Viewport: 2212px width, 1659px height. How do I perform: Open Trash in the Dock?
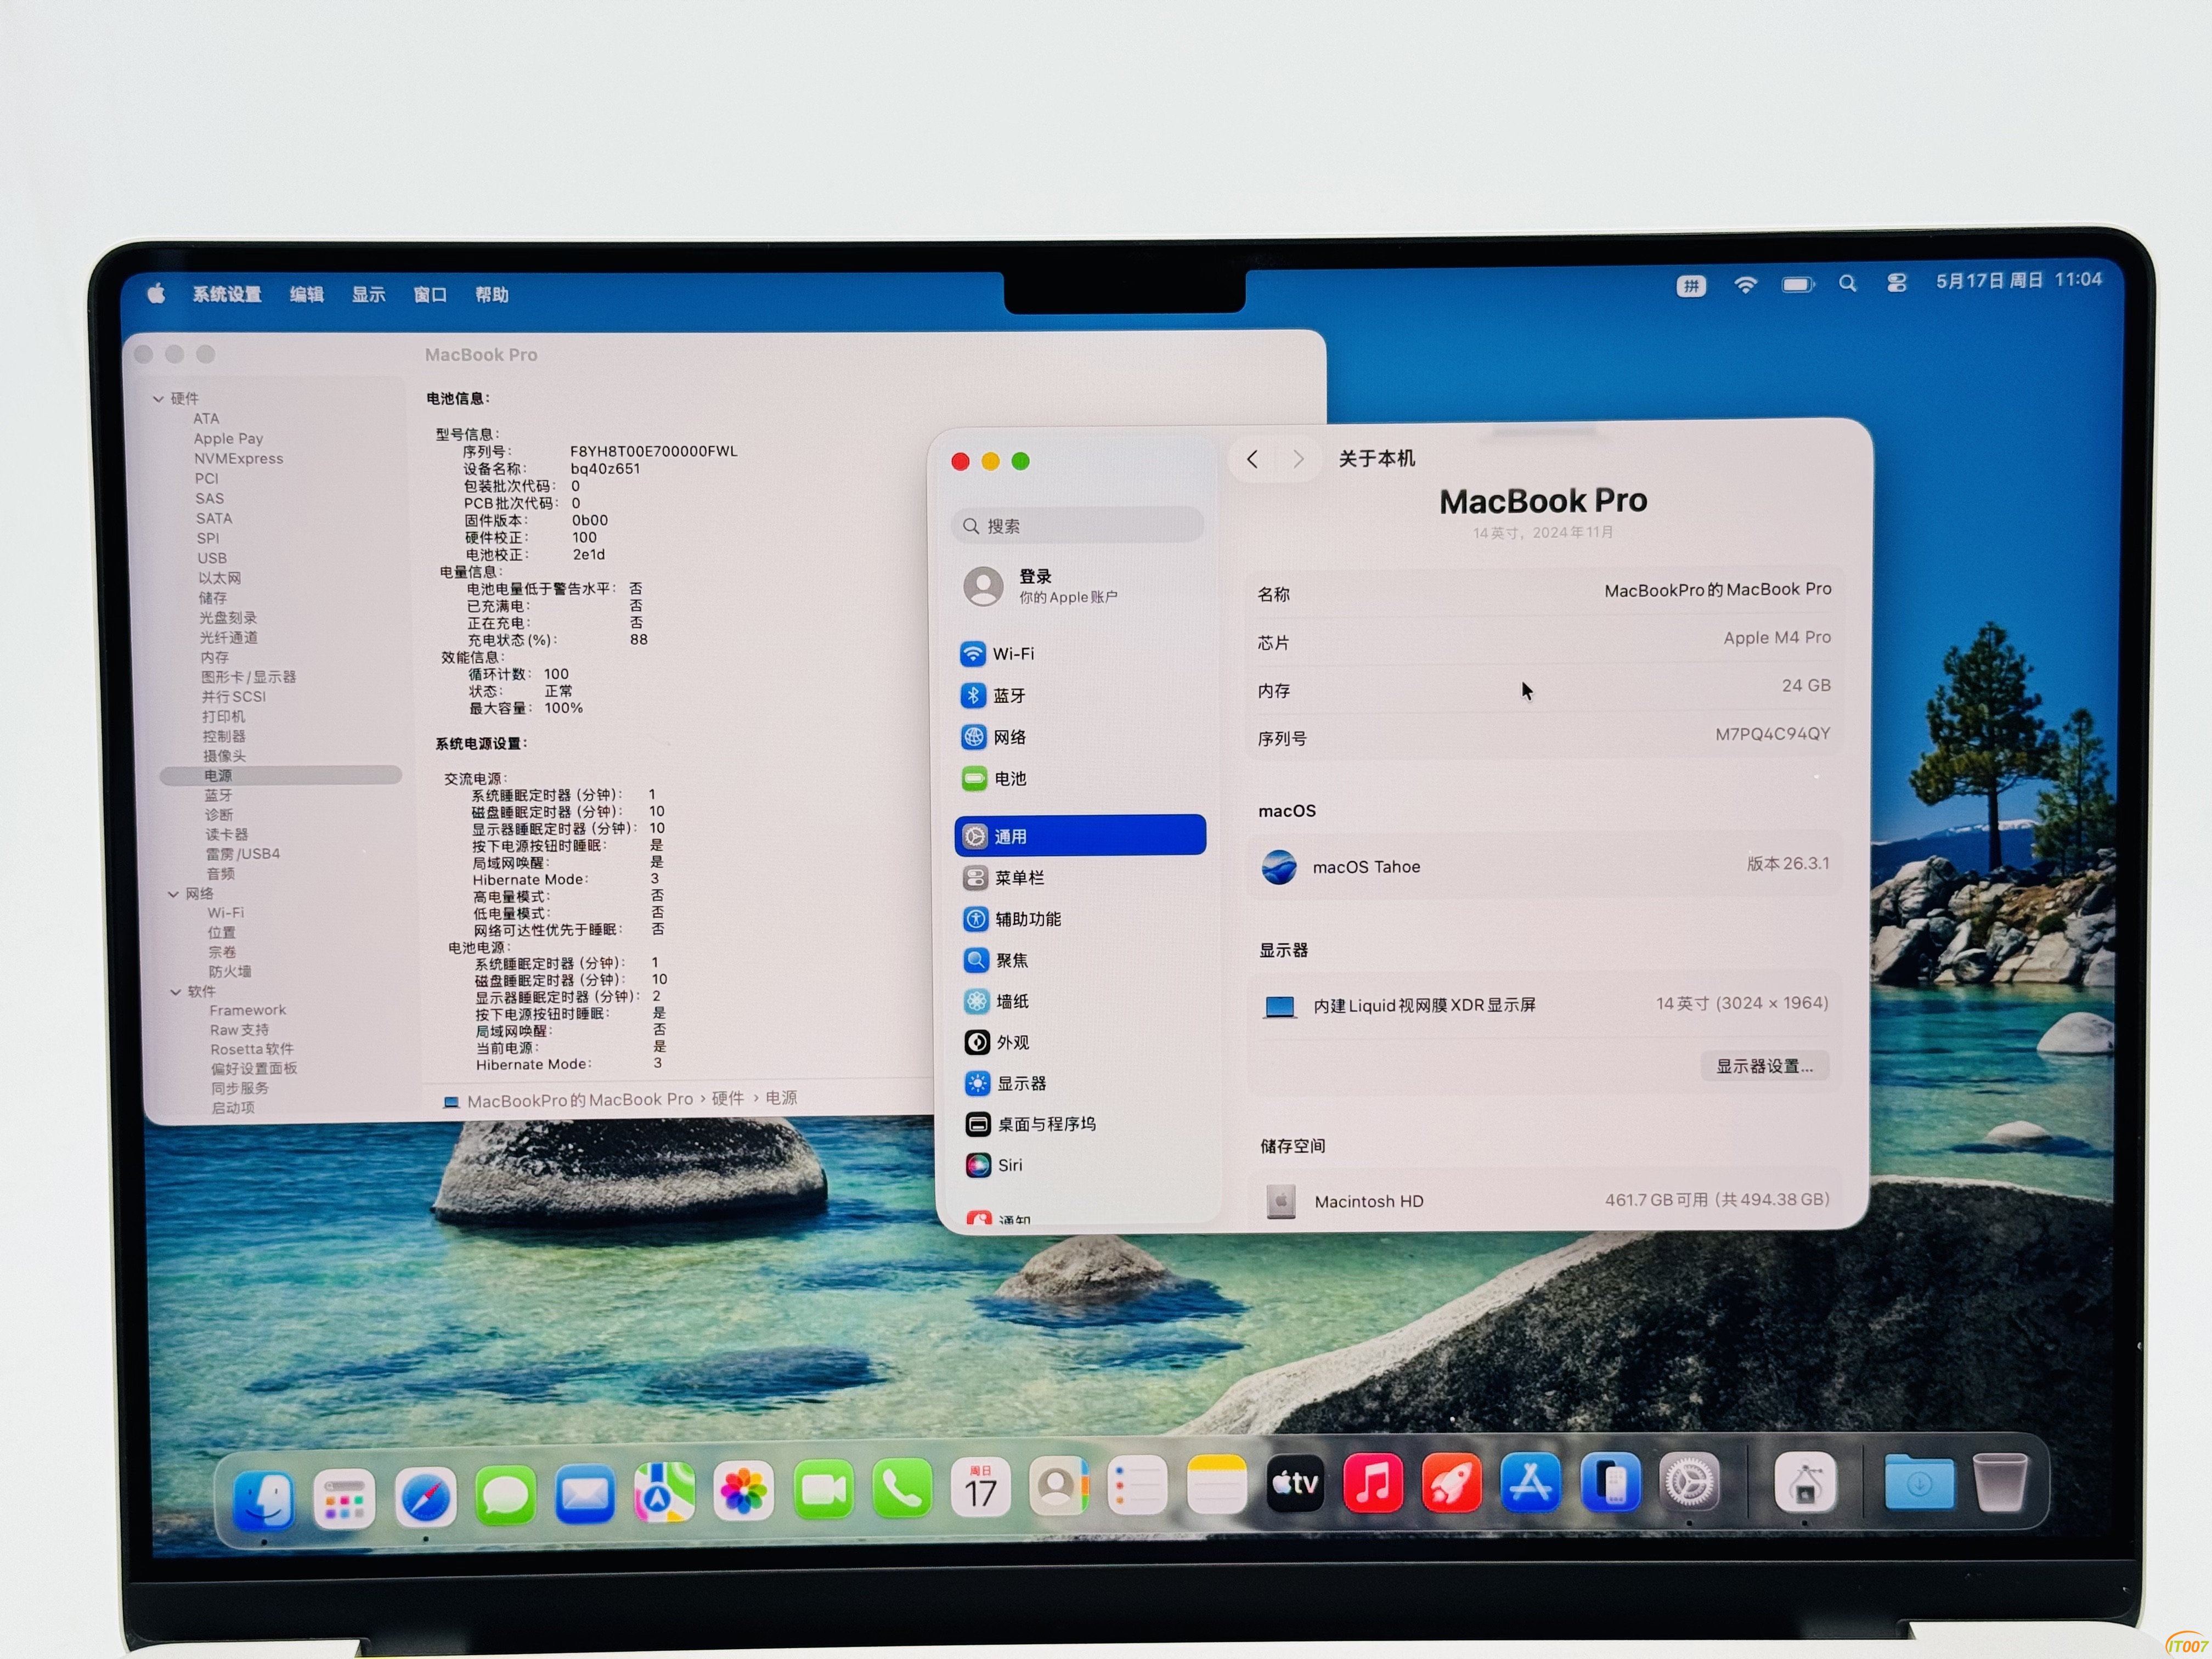[x=2000, y=1482]
